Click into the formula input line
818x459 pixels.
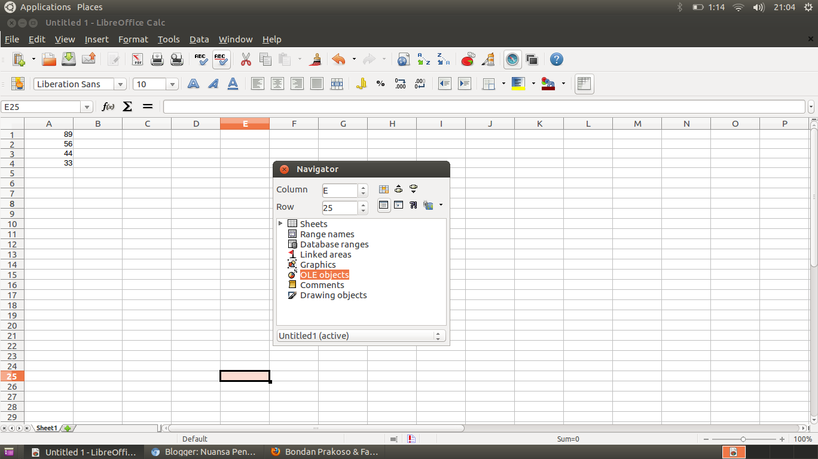[484, 107]
